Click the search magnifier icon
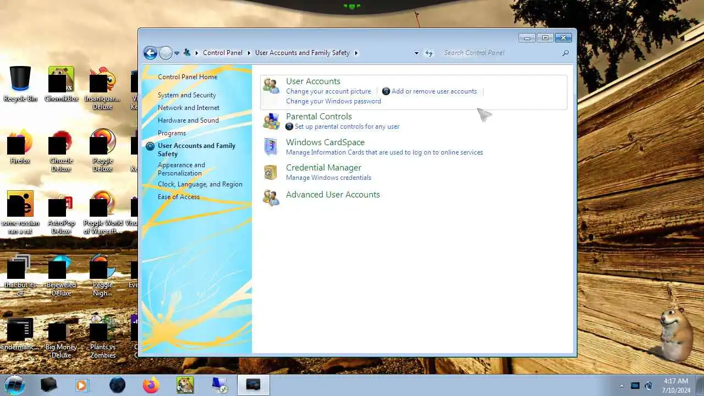This screenshot has height=396, width=704. [565, 53]
